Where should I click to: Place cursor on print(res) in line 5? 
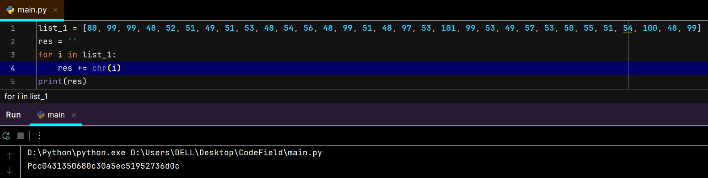(62, 81)
